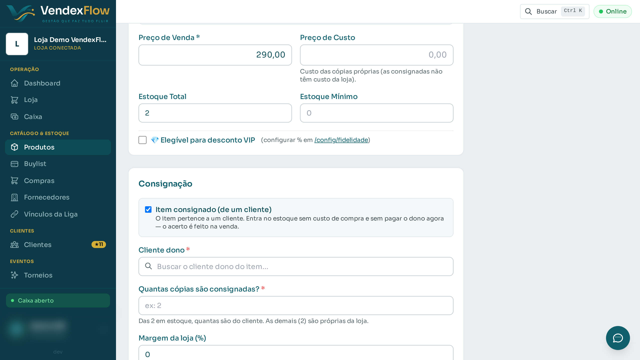The image size is (640, 360).
Task: Click the Dashboard home icon
Action: click(x=14, y=83)
